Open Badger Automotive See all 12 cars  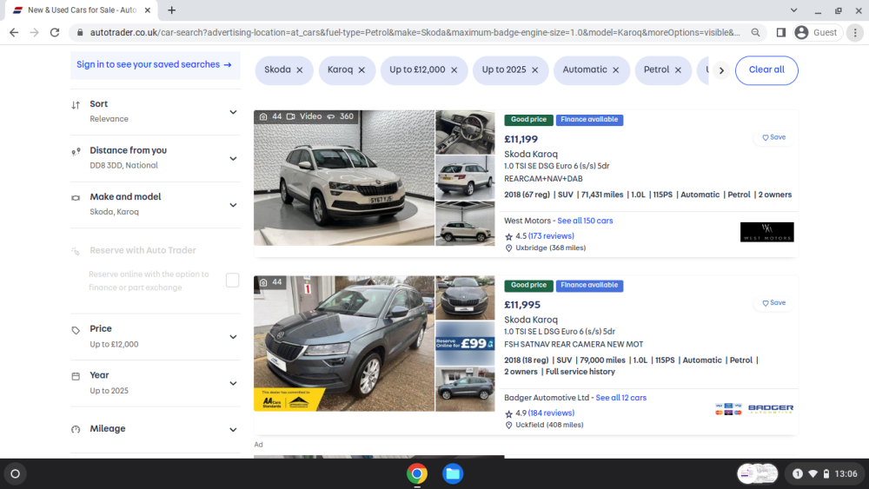pyautogui.click(x=620, y=398)
